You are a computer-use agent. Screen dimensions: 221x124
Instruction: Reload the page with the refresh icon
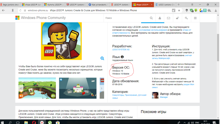click(x=20, y=10)
